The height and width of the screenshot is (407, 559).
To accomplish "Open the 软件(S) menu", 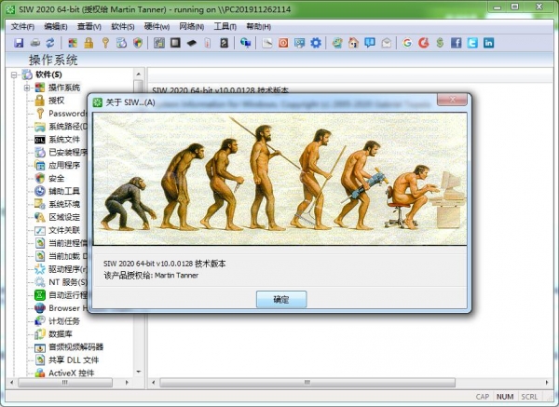I will pos(123,27).
